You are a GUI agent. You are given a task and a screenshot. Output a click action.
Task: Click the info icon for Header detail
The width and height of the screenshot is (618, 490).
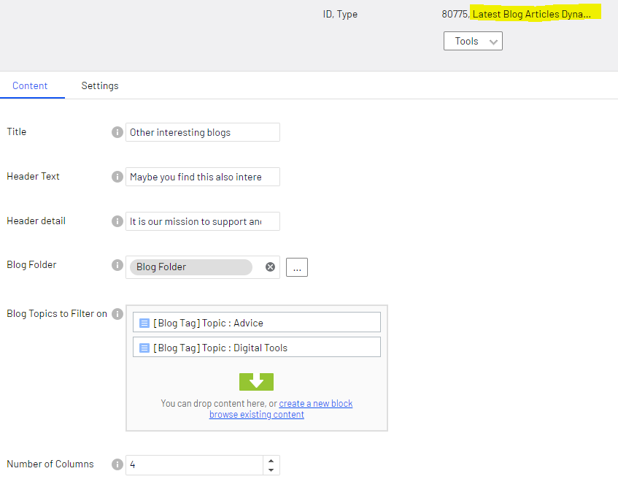[117, 221]
